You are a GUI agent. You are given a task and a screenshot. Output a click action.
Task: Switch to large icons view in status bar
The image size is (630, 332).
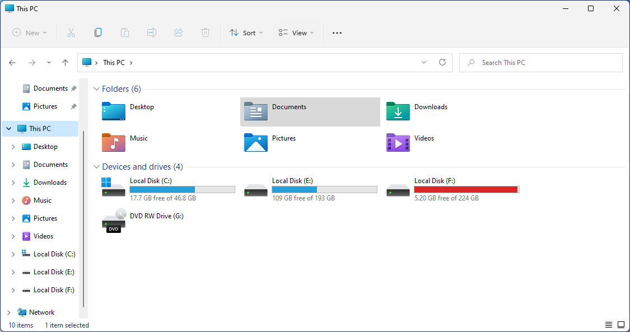621,325
